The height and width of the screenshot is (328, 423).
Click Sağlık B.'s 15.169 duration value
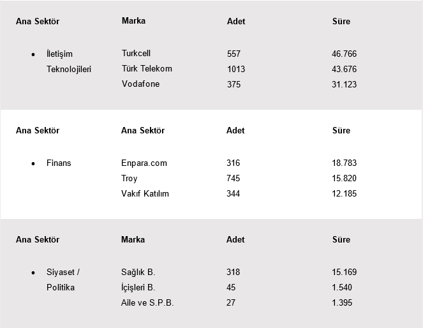[x=345, y=272]
